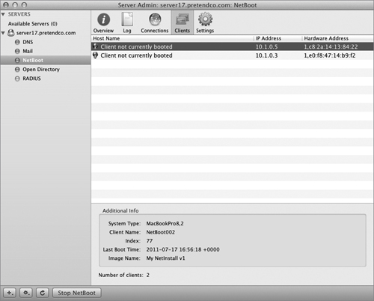
Task: Click the add server plus button
Action: pyautogui.click(x=10, y=293)
